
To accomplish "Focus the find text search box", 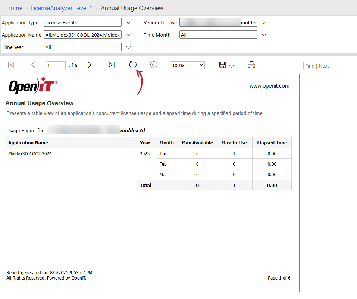I will point(285,66).
